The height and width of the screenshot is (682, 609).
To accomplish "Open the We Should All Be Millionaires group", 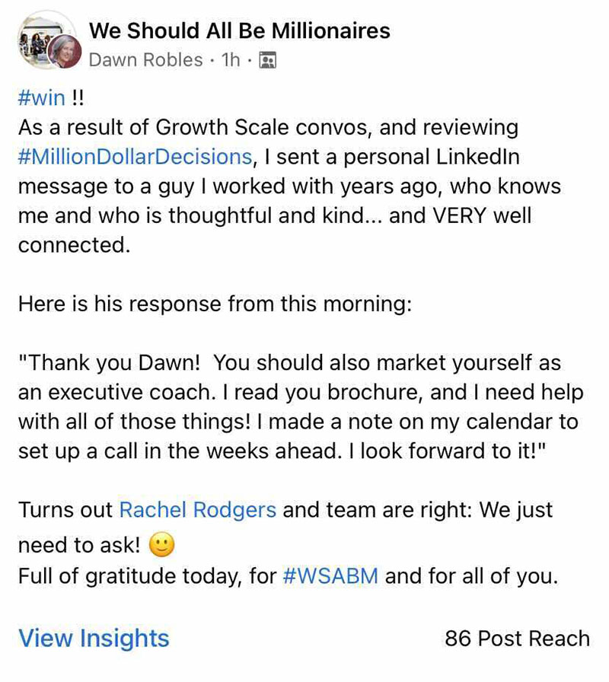I will click(239, 31).
